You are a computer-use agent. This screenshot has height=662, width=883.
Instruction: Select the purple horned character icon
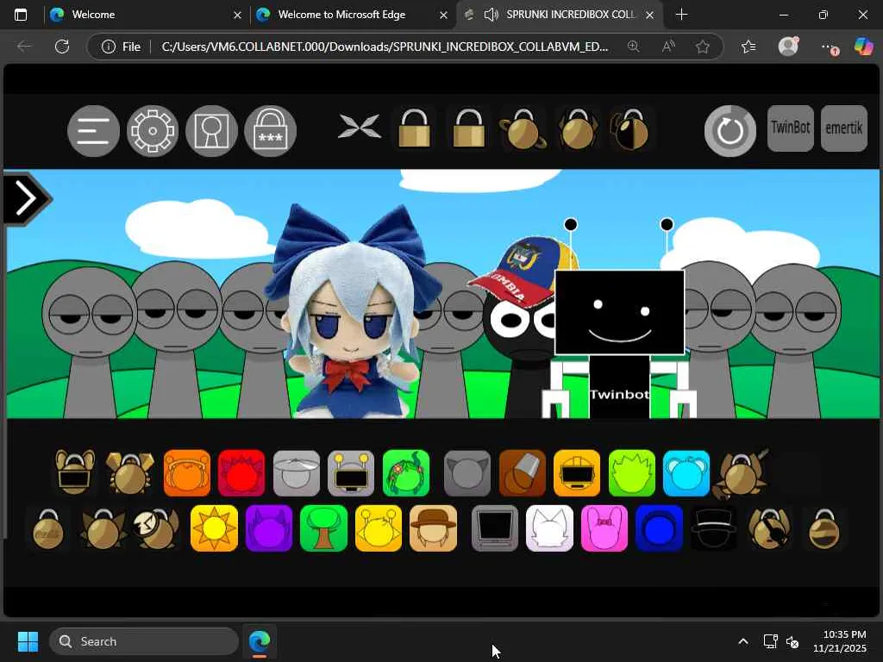269,528
